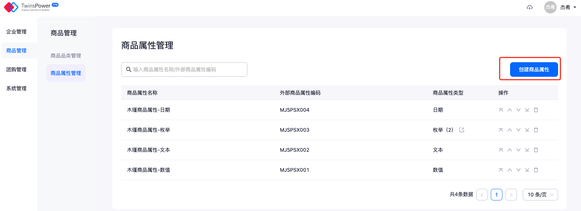Switch to 团购管理 in the sidebar
The image size is (581, 211).
click(16, 69)
